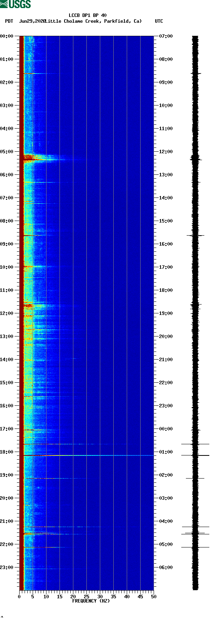This screenshot has height=621, width=212.
Task: Click the 25 Hz frequency tick label
Action: point(86,597)
